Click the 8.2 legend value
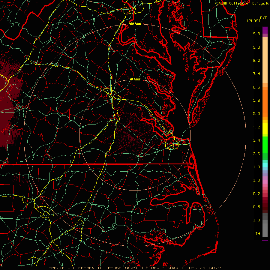Image resolution: width=270 pixels, height=270 pixels. [256, 60]
